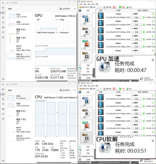Click 清空列表 in GPU 加速 Format Factory toolbar
156x164 pixels.
coord(107,7)
